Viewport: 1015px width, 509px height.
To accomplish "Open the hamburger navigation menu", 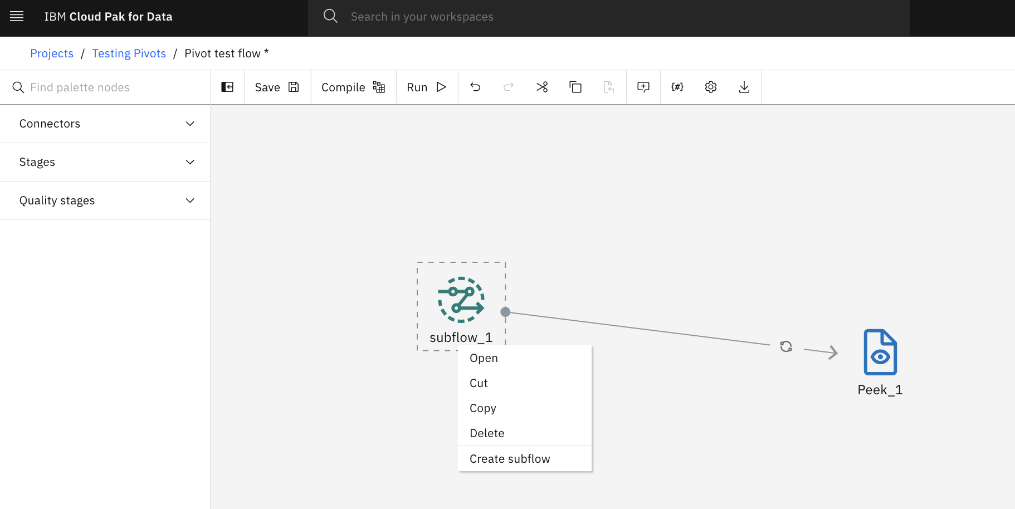I will click(17, 16).
